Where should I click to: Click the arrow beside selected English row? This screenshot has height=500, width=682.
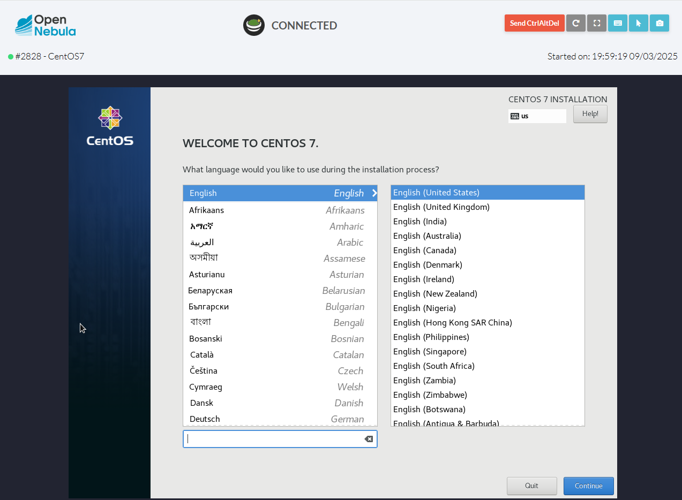point(374,193)
